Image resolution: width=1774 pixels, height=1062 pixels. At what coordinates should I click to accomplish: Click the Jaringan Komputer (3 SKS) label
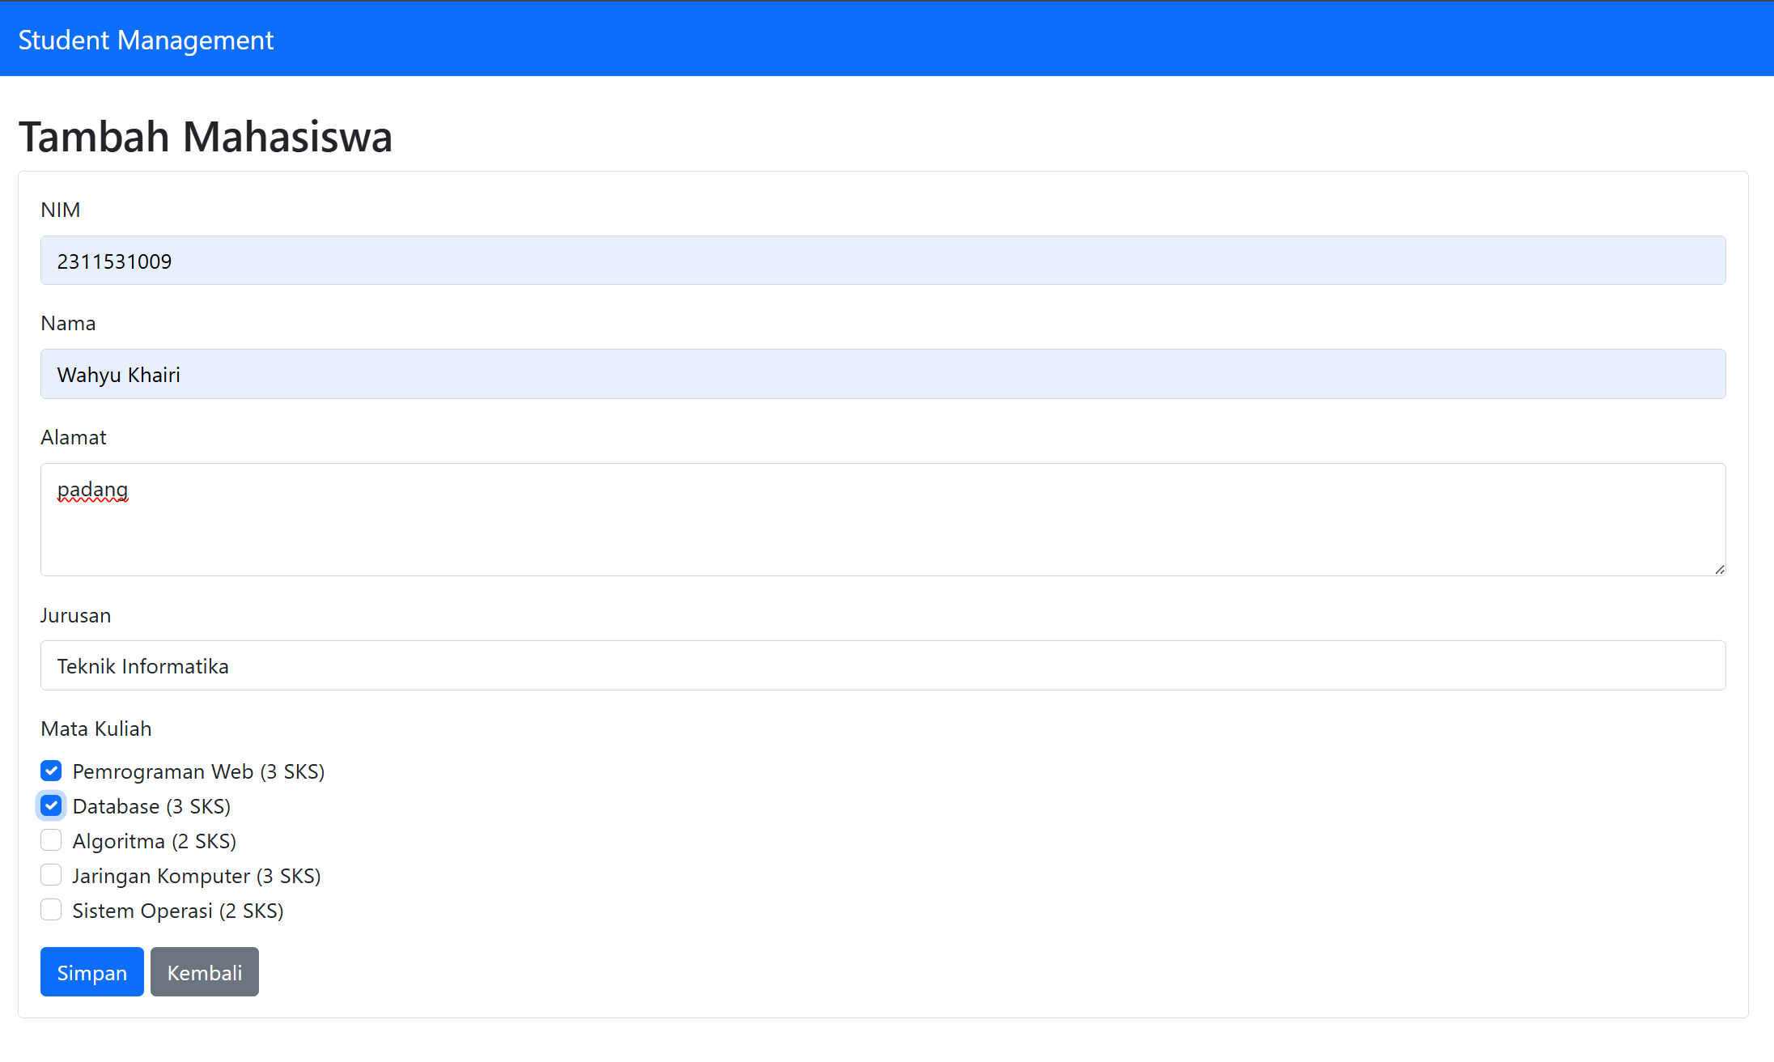click(196, 876)
